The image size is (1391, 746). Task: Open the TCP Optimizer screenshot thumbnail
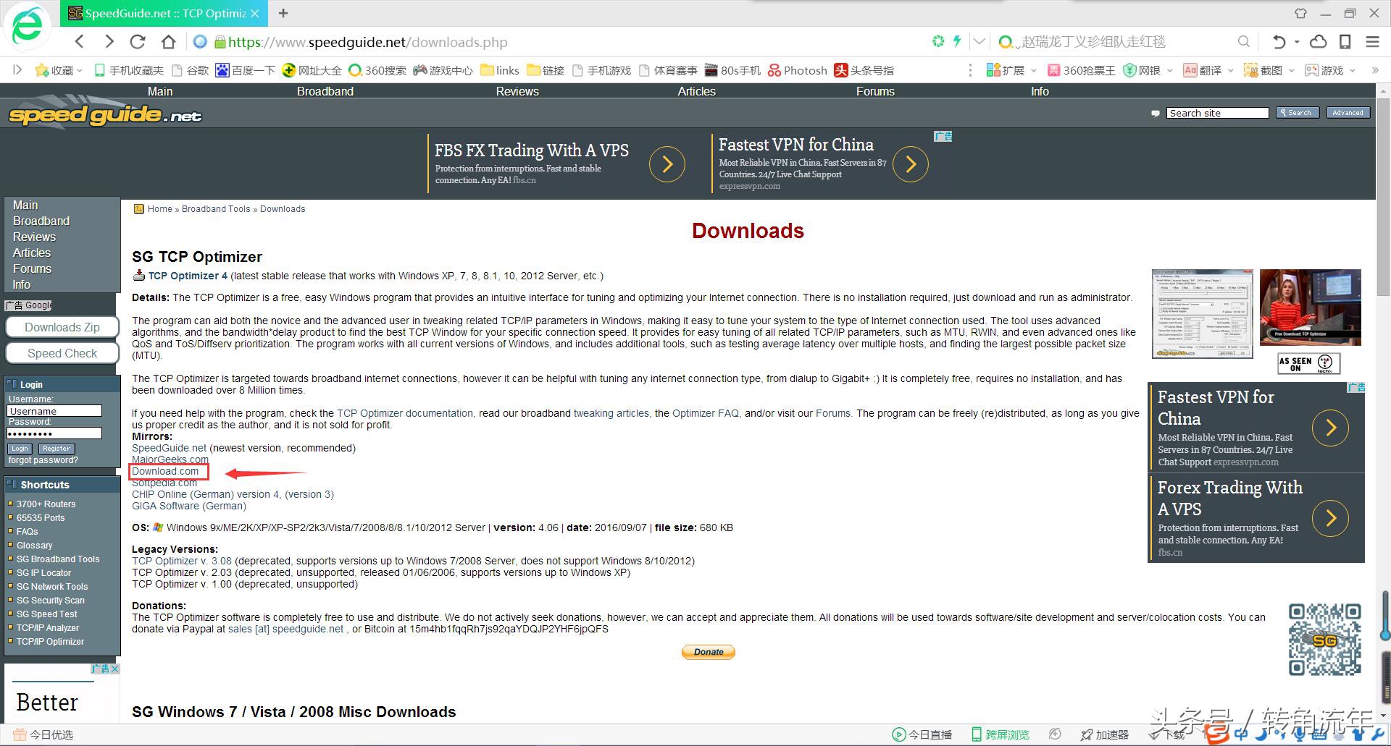(1203, 313)
